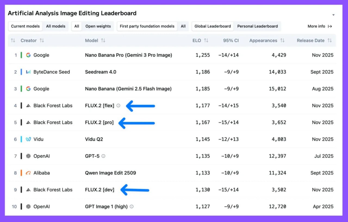
Task: Click Black Forest Labs logo in FLUX.2 [pro] row
Action: [x=28, y=122]
